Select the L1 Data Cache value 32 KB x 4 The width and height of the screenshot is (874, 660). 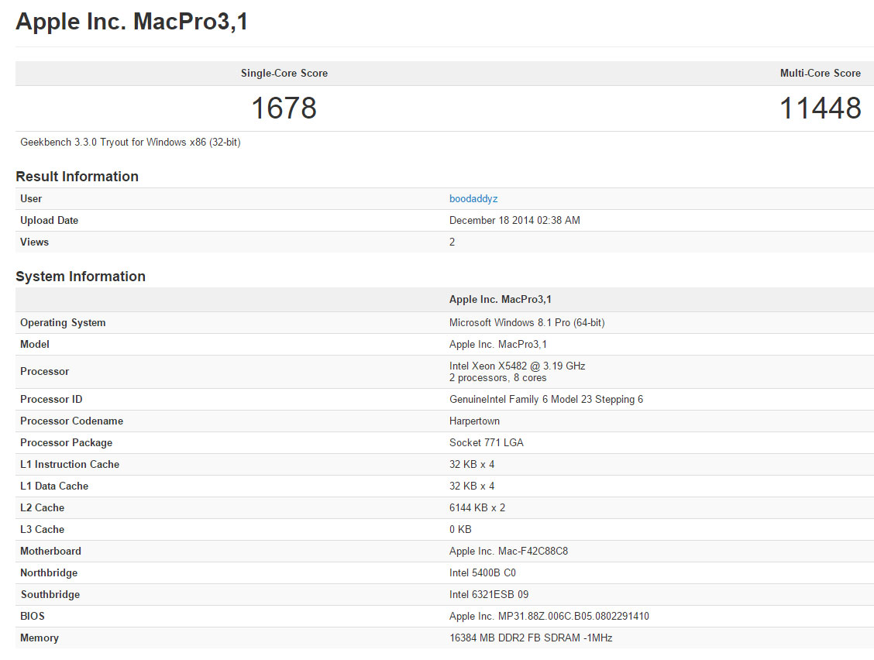pos(472,486)
